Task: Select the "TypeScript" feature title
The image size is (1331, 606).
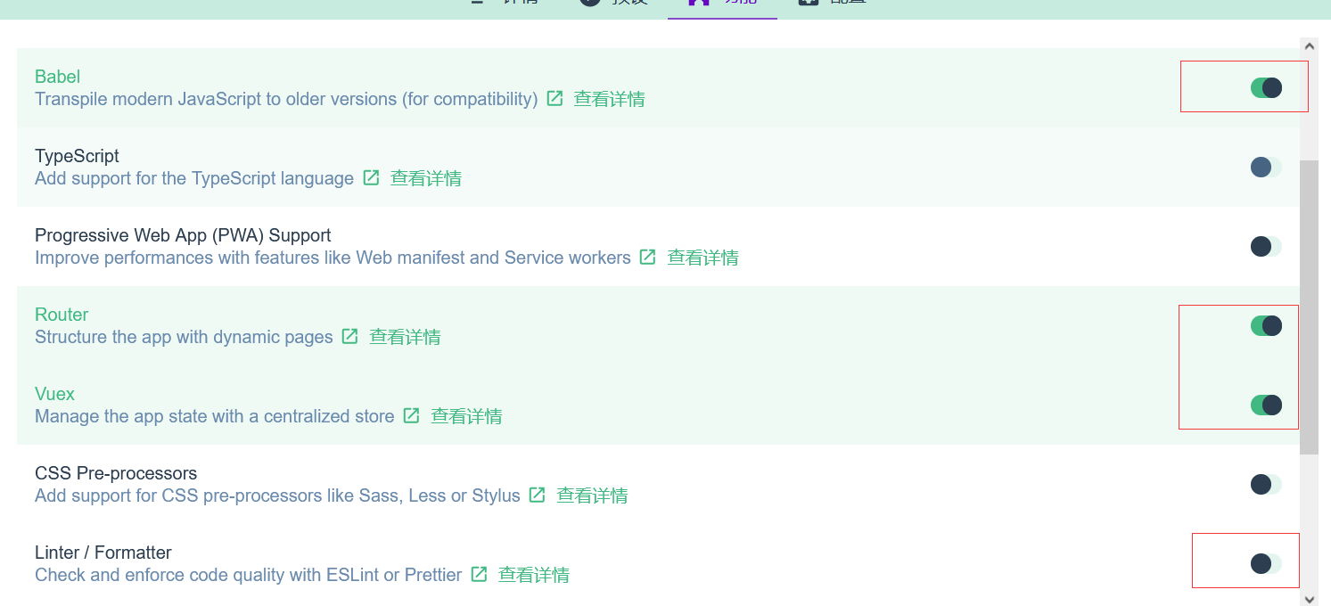Action: [x=77, y=156]
